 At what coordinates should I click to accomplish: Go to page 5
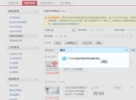119,36
